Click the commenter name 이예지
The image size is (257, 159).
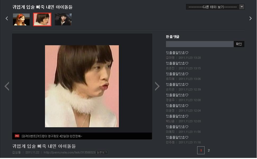[x=170, y=132]
